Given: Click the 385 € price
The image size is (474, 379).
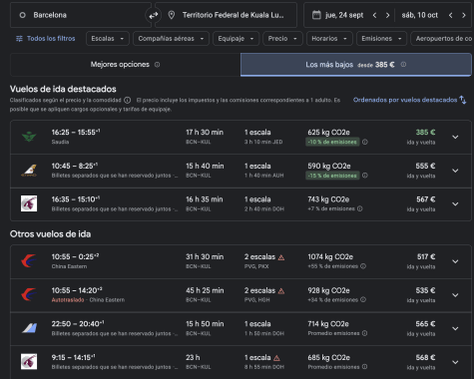Looking at the screenshot, I should pyautogui.click(x=425, y=133).
